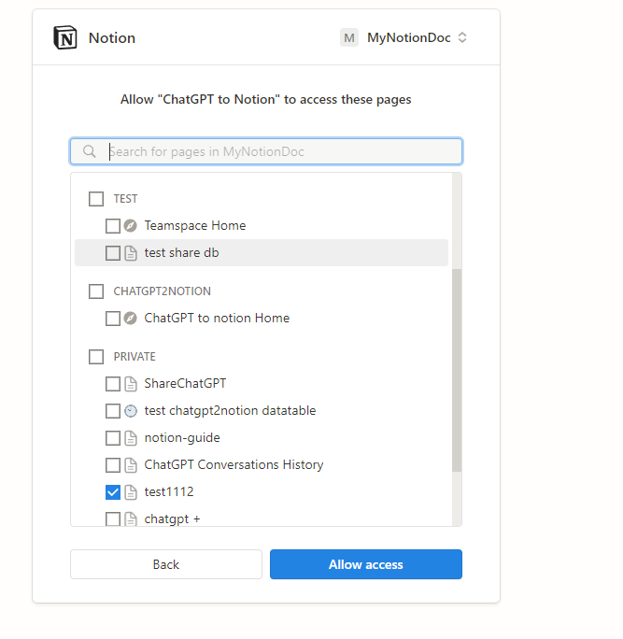The image size is (623, 639).
Task: Click the Teamspace Home label
Action: tap(195, 226)
